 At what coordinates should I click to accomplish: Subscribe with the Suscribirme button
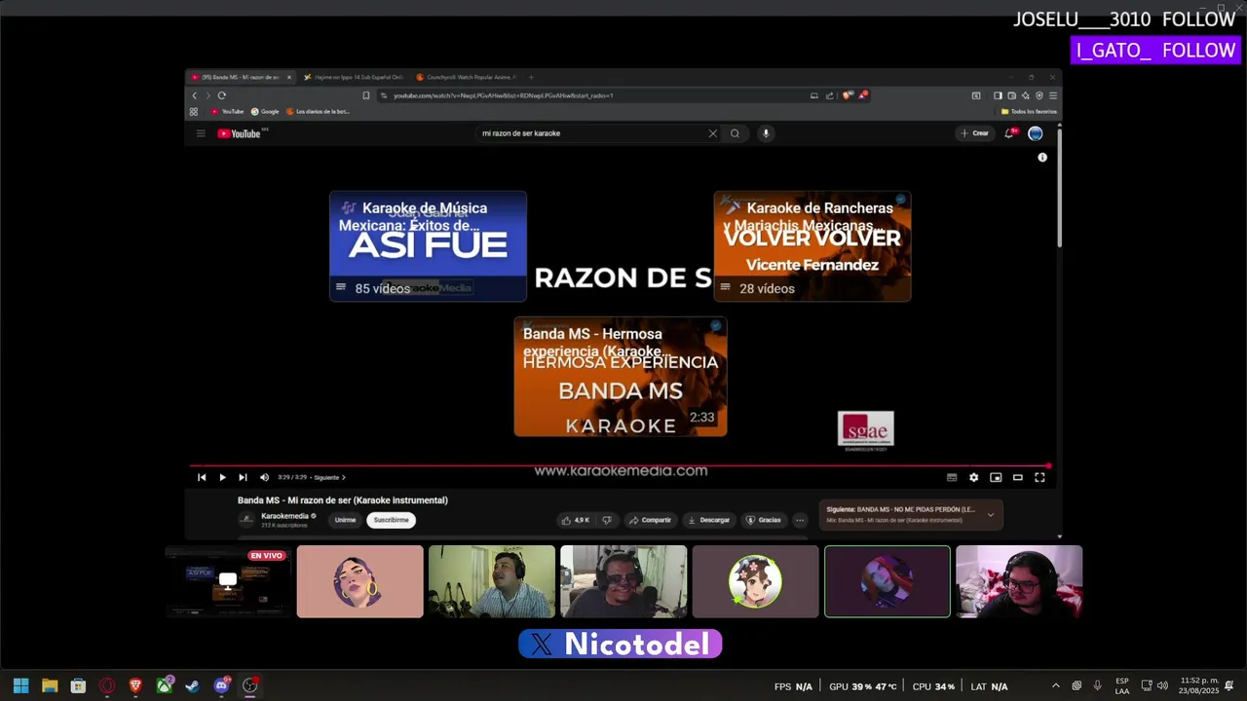[392, 520]
